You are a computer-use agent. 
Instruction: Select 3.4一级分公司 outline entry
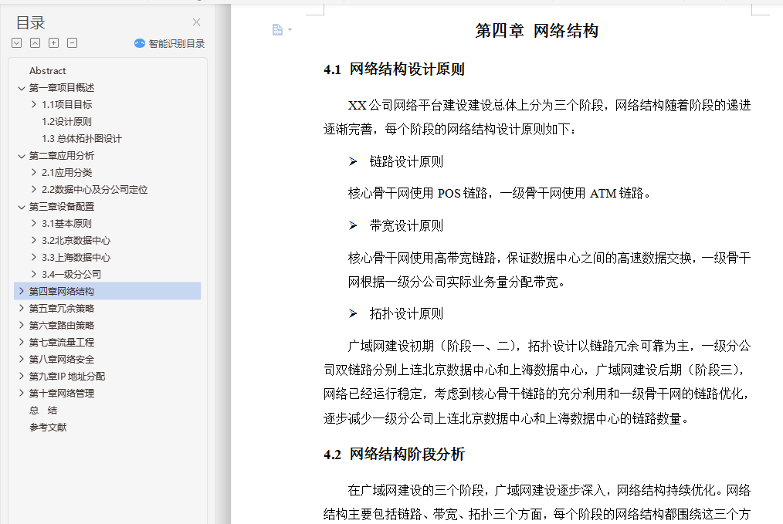pyautogui.click(x=71, y=275)
